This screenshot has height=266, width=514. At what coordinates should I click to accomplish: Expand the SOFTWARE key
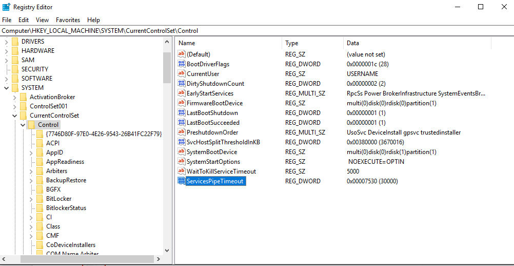click(x=6, y=79)
